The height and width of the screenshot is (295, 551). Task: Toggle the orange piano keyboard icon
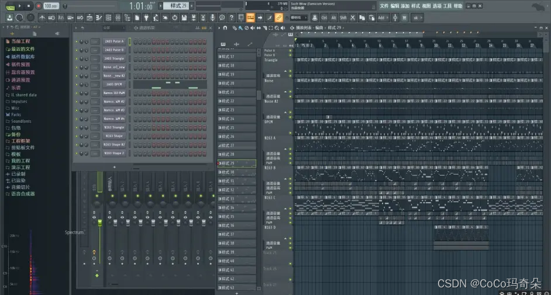250,18
